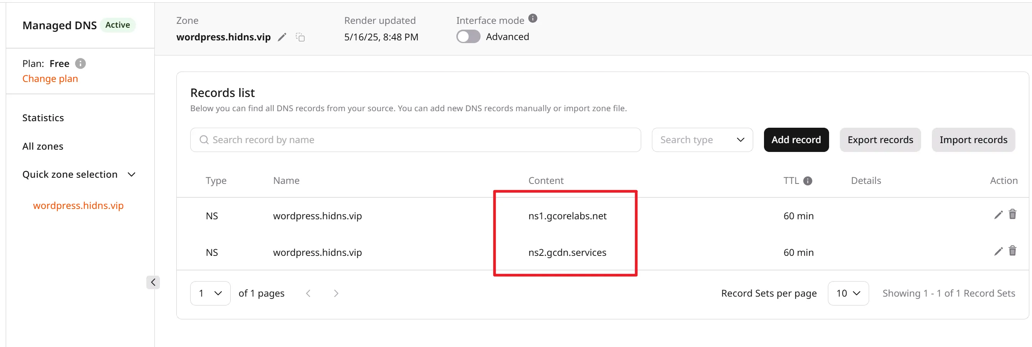Delete the ns1.gcorelabs.net record
The width and height of the screenshot is (1032, 347).
(1012, 215)
